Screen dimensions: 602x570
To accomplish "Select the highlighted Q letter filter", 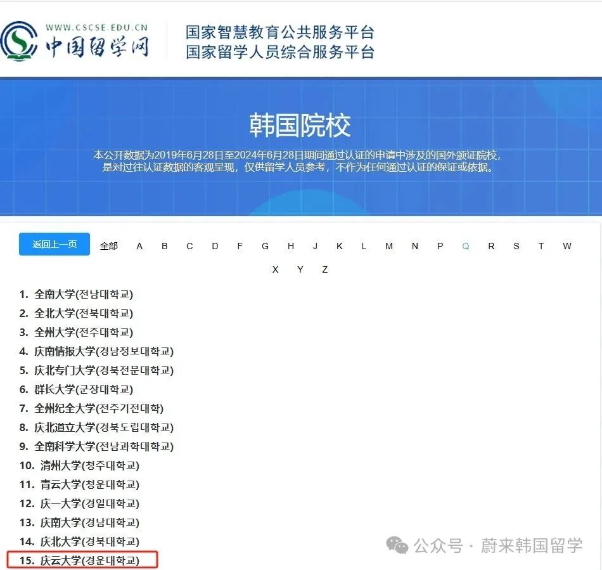I will 466,246.
